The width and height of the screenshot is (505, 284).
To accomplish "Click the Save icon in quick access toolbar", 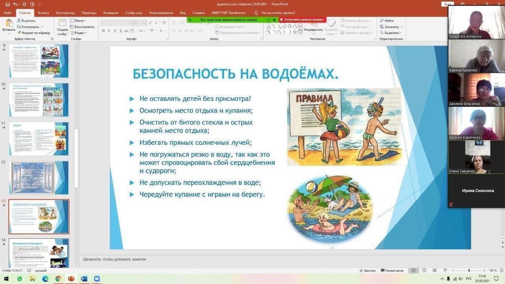I will pos(8,4).
